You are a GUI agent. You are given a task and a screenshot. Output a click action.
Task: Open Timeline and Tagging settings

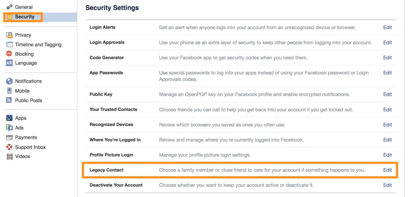coord(38,45)
